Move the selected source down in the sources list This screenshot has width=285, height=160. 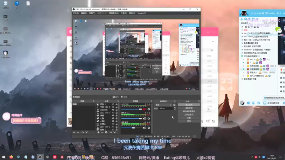(115, 132)
